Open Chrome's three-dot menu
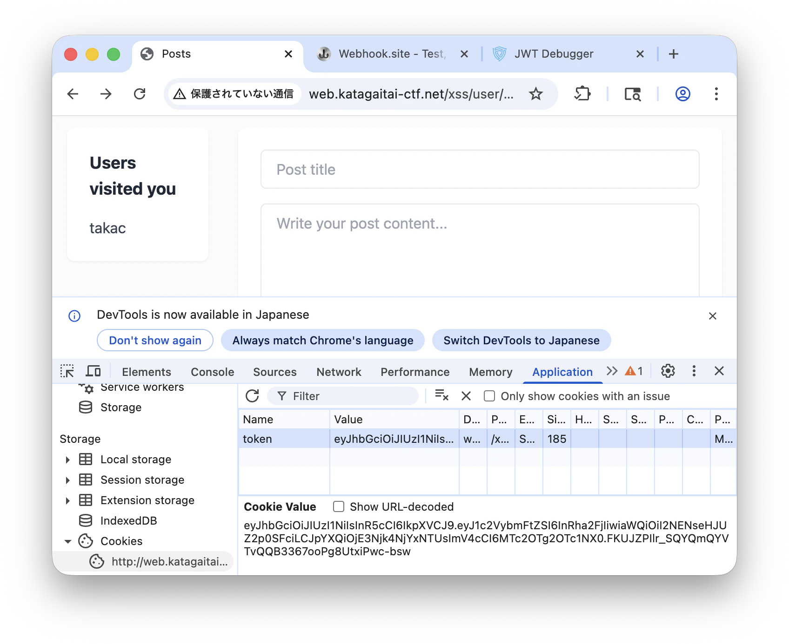The image size is (789, 644). 716,94
